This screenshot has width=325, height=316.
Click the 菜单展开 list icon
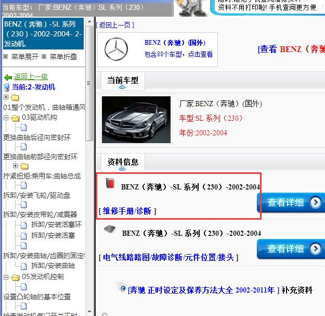click(x=6, y=56)
